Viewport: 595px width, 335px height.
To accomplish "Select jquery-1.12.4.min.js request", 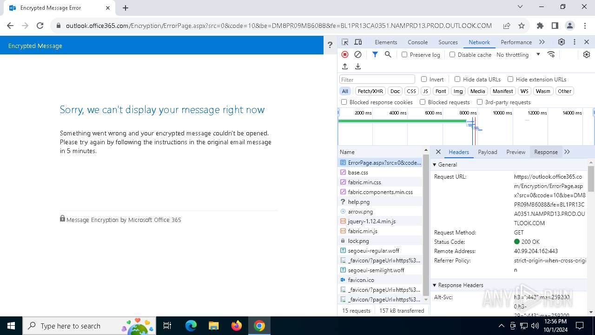I will point(380,221).
